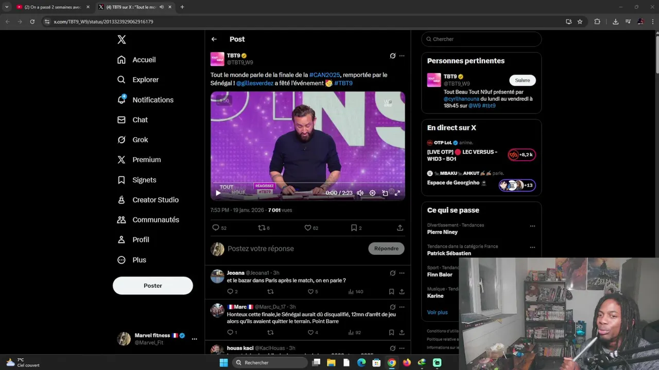Open Windows Start menu
659x370 pixels.
click(223, 363)
